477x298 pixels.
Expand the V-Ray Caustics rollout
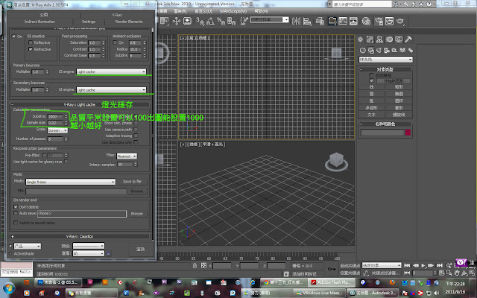80,236
